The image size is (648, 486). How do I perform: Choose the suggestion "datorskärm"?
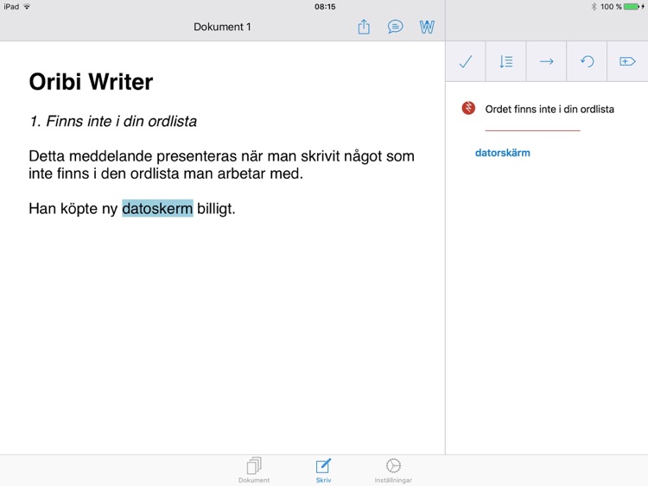tap(502, 153)
